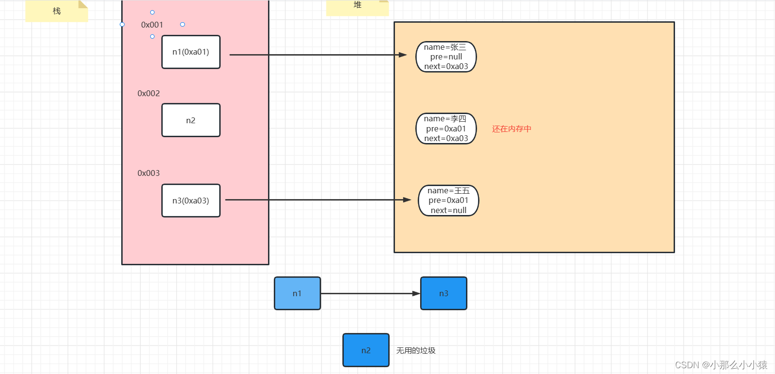Select the 0x002 address label
Screen dimensions: 775x374
point(149,93)
